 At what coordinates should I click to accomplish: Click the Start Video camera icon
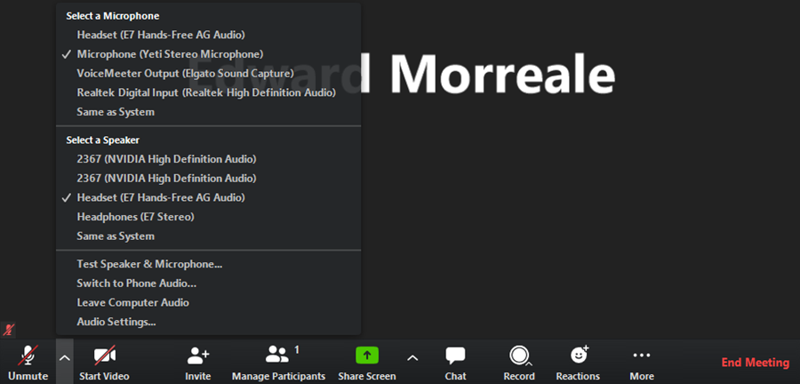(x=105, y=356)
